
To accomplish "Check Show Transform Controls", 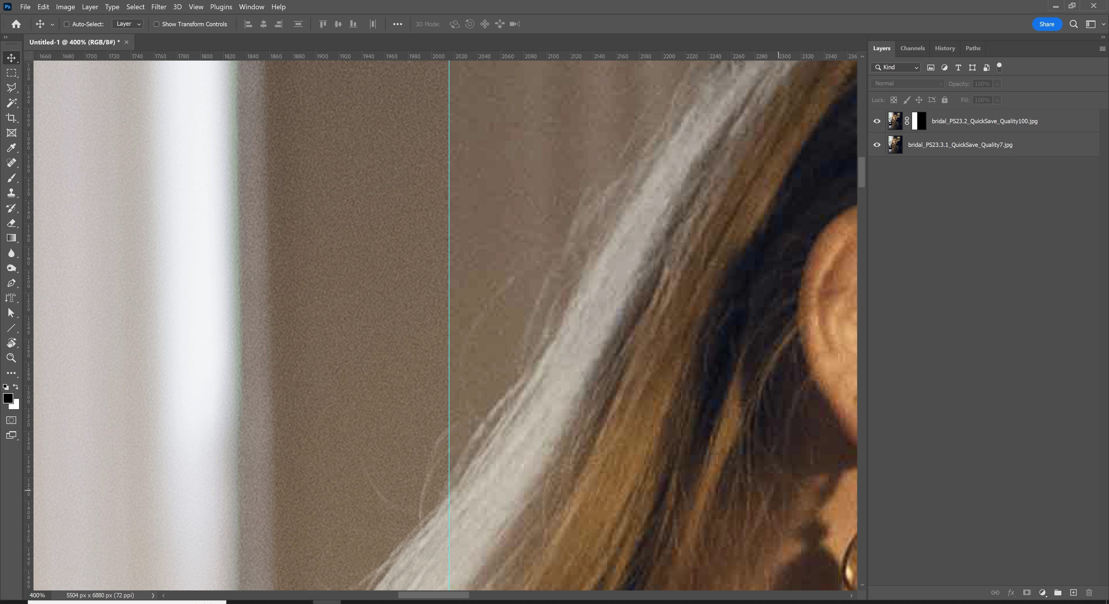I will coord(157,24).
